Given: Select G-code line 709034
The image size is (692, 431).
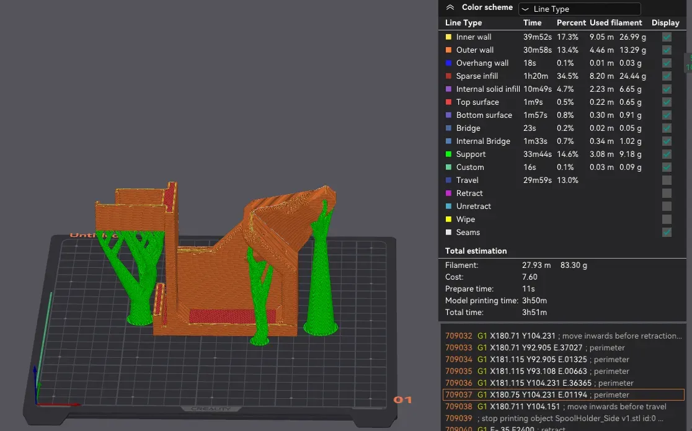Looking at the screenshot, I should click(x=563, y=360).
